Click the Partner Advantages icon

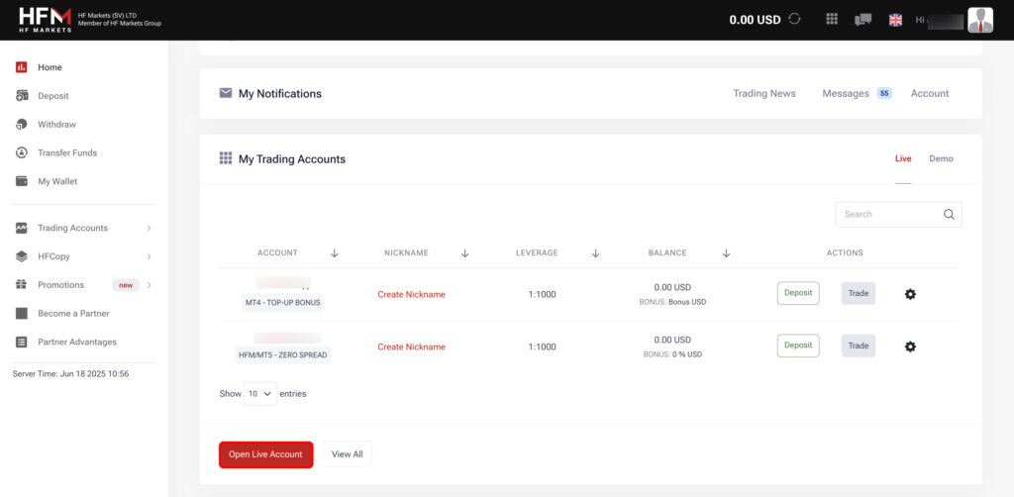(22, 342)
